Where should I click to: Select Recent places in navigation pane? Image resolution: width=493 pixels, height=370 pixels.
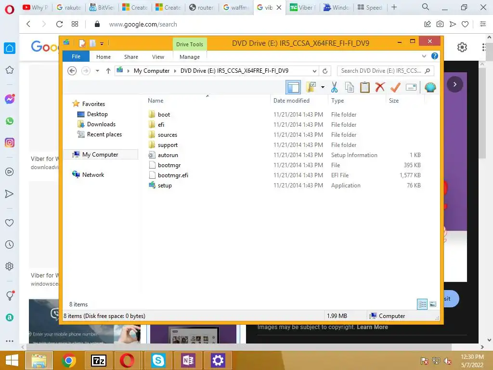(x=104, y=134)
